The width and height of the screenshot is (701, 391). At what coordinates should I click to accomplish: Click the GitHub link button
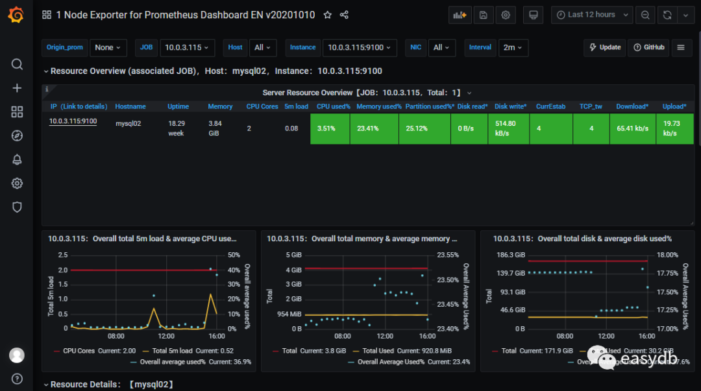648,47
